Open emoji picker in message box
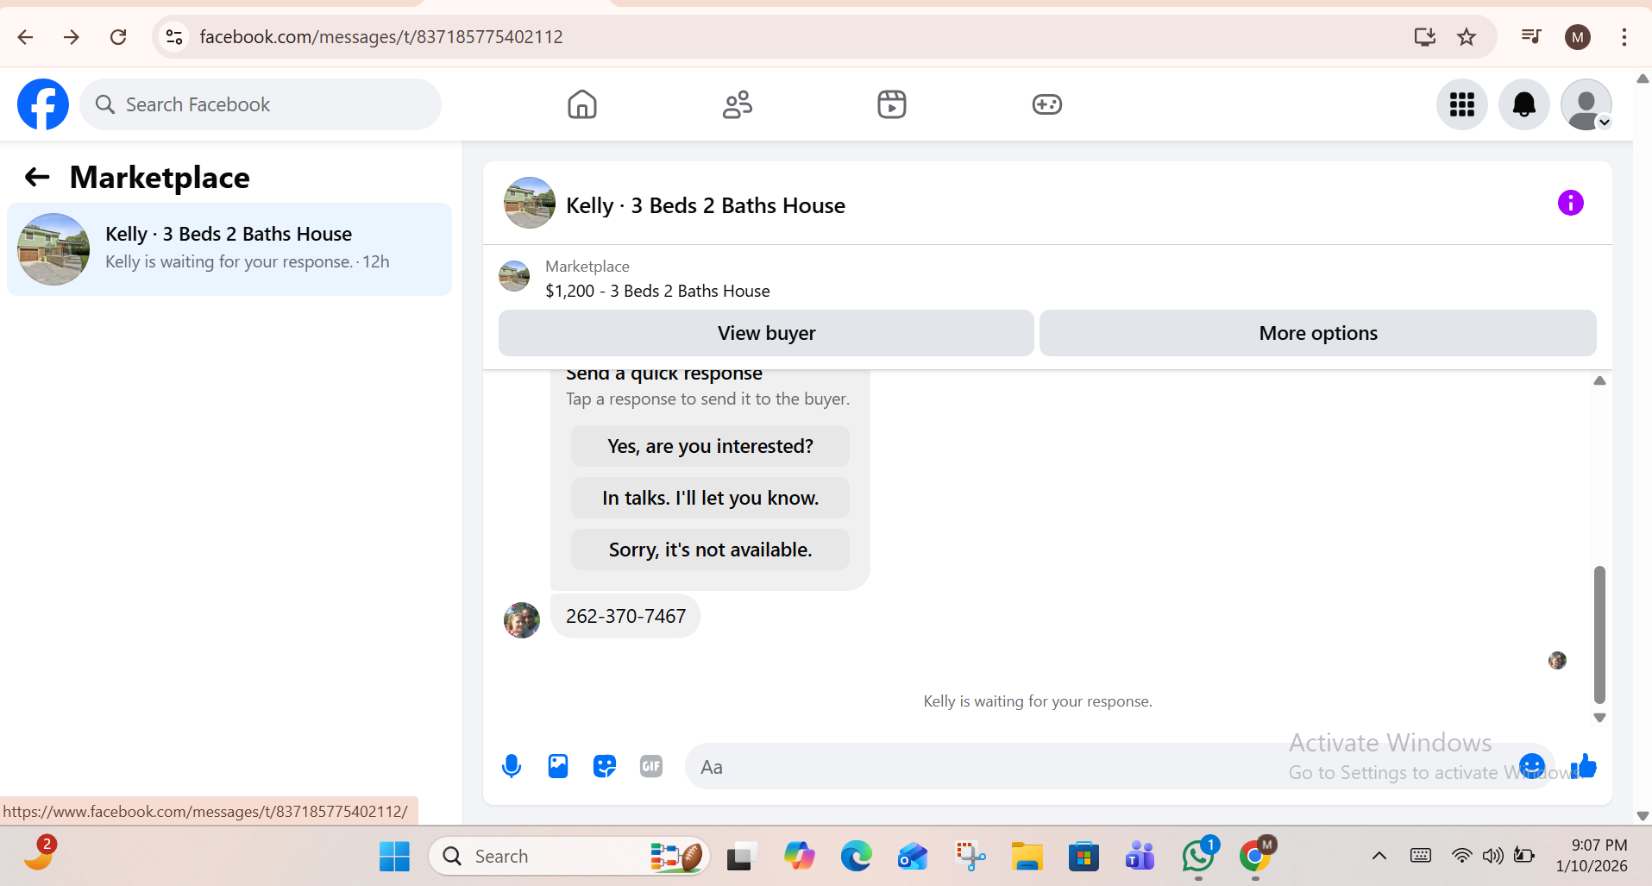This screenshot has height=886, width=1652. coord(1532,766)
